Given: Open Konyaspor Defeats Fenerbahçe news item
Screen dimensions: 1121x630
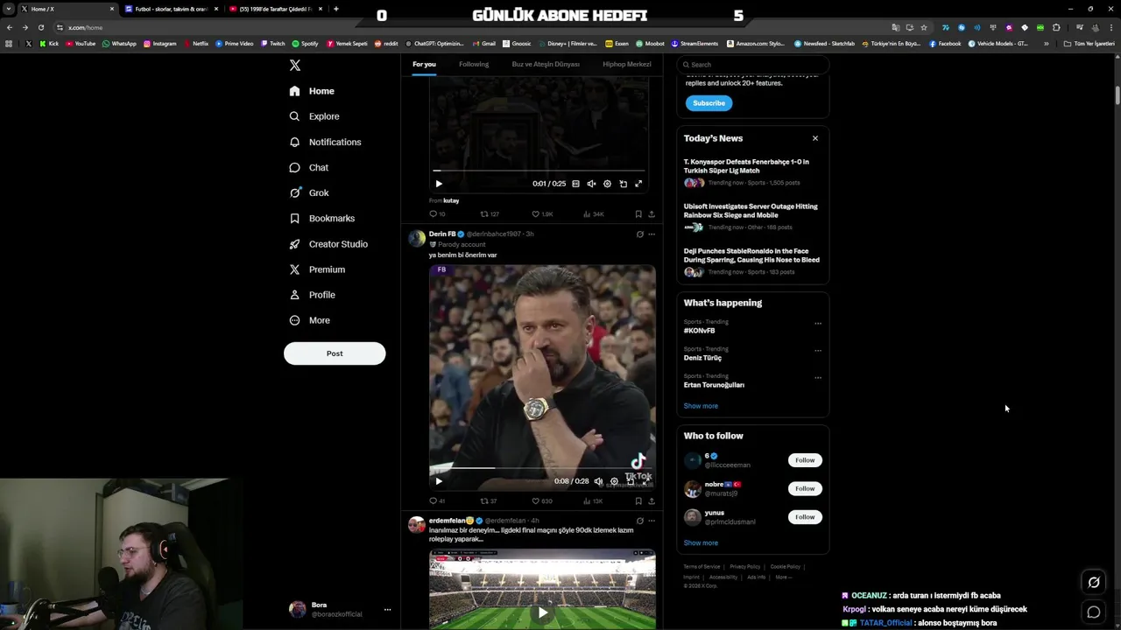Looking at the screenshot, I should click(x=752, y=172).
